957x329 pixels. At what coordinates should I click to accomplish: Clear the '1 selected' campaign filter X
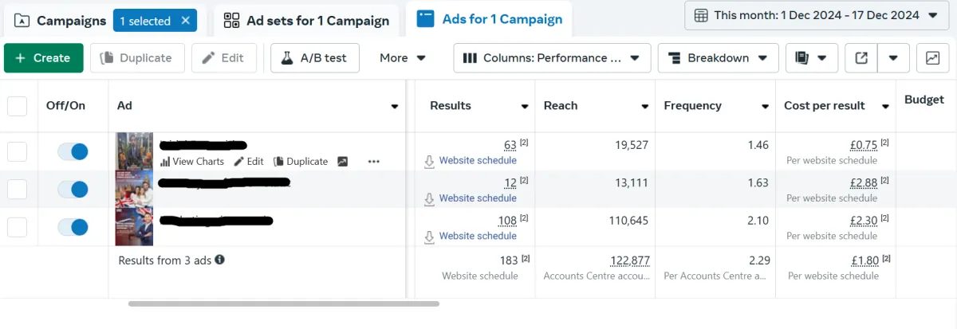(x=186, y=21)
